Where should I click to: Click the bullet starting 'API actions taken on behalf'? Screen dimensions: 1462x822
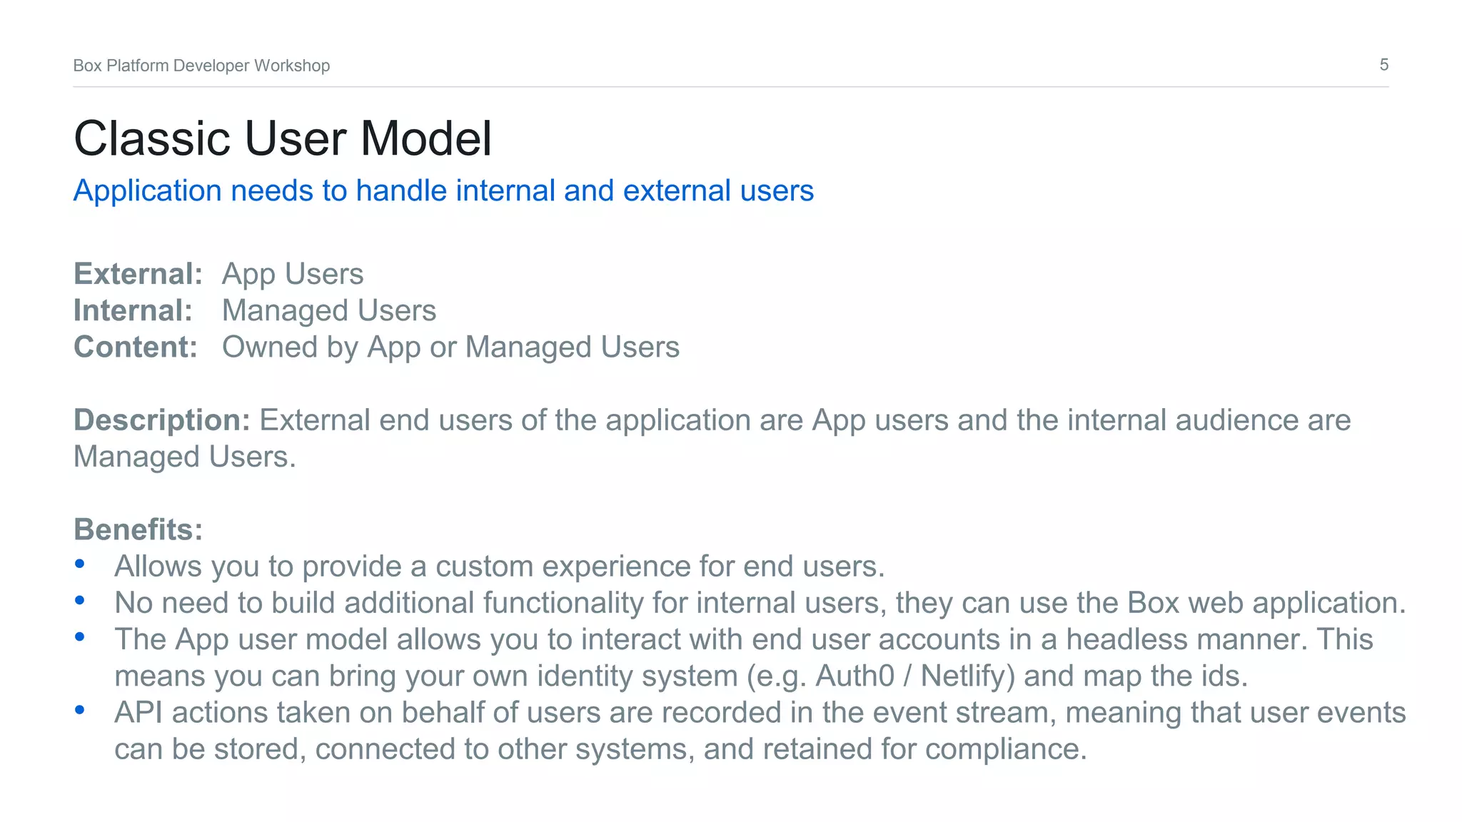click(x=760, y=731)
